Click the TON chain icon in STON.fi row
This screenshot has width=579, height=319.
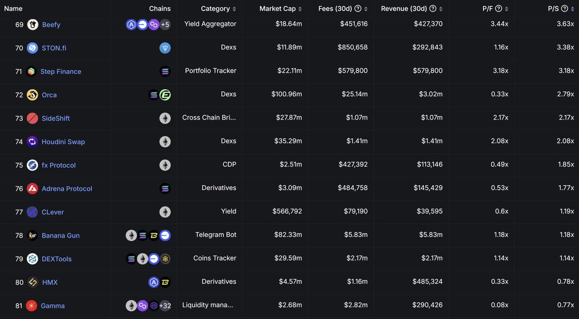165,48
